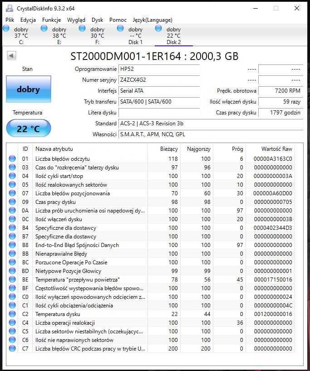Click raw value 000402344D3
The height and width of the screenshot is (371, 310).
coord(273,228)
